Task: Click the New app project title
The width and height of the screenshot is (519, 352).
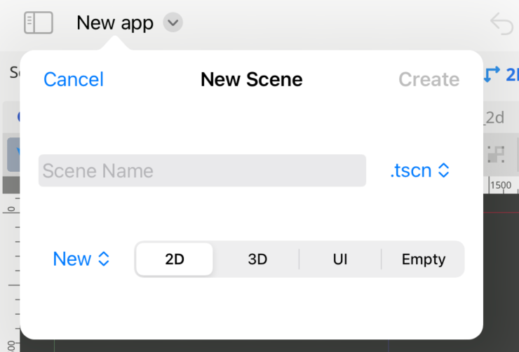Action: (115, 23)
